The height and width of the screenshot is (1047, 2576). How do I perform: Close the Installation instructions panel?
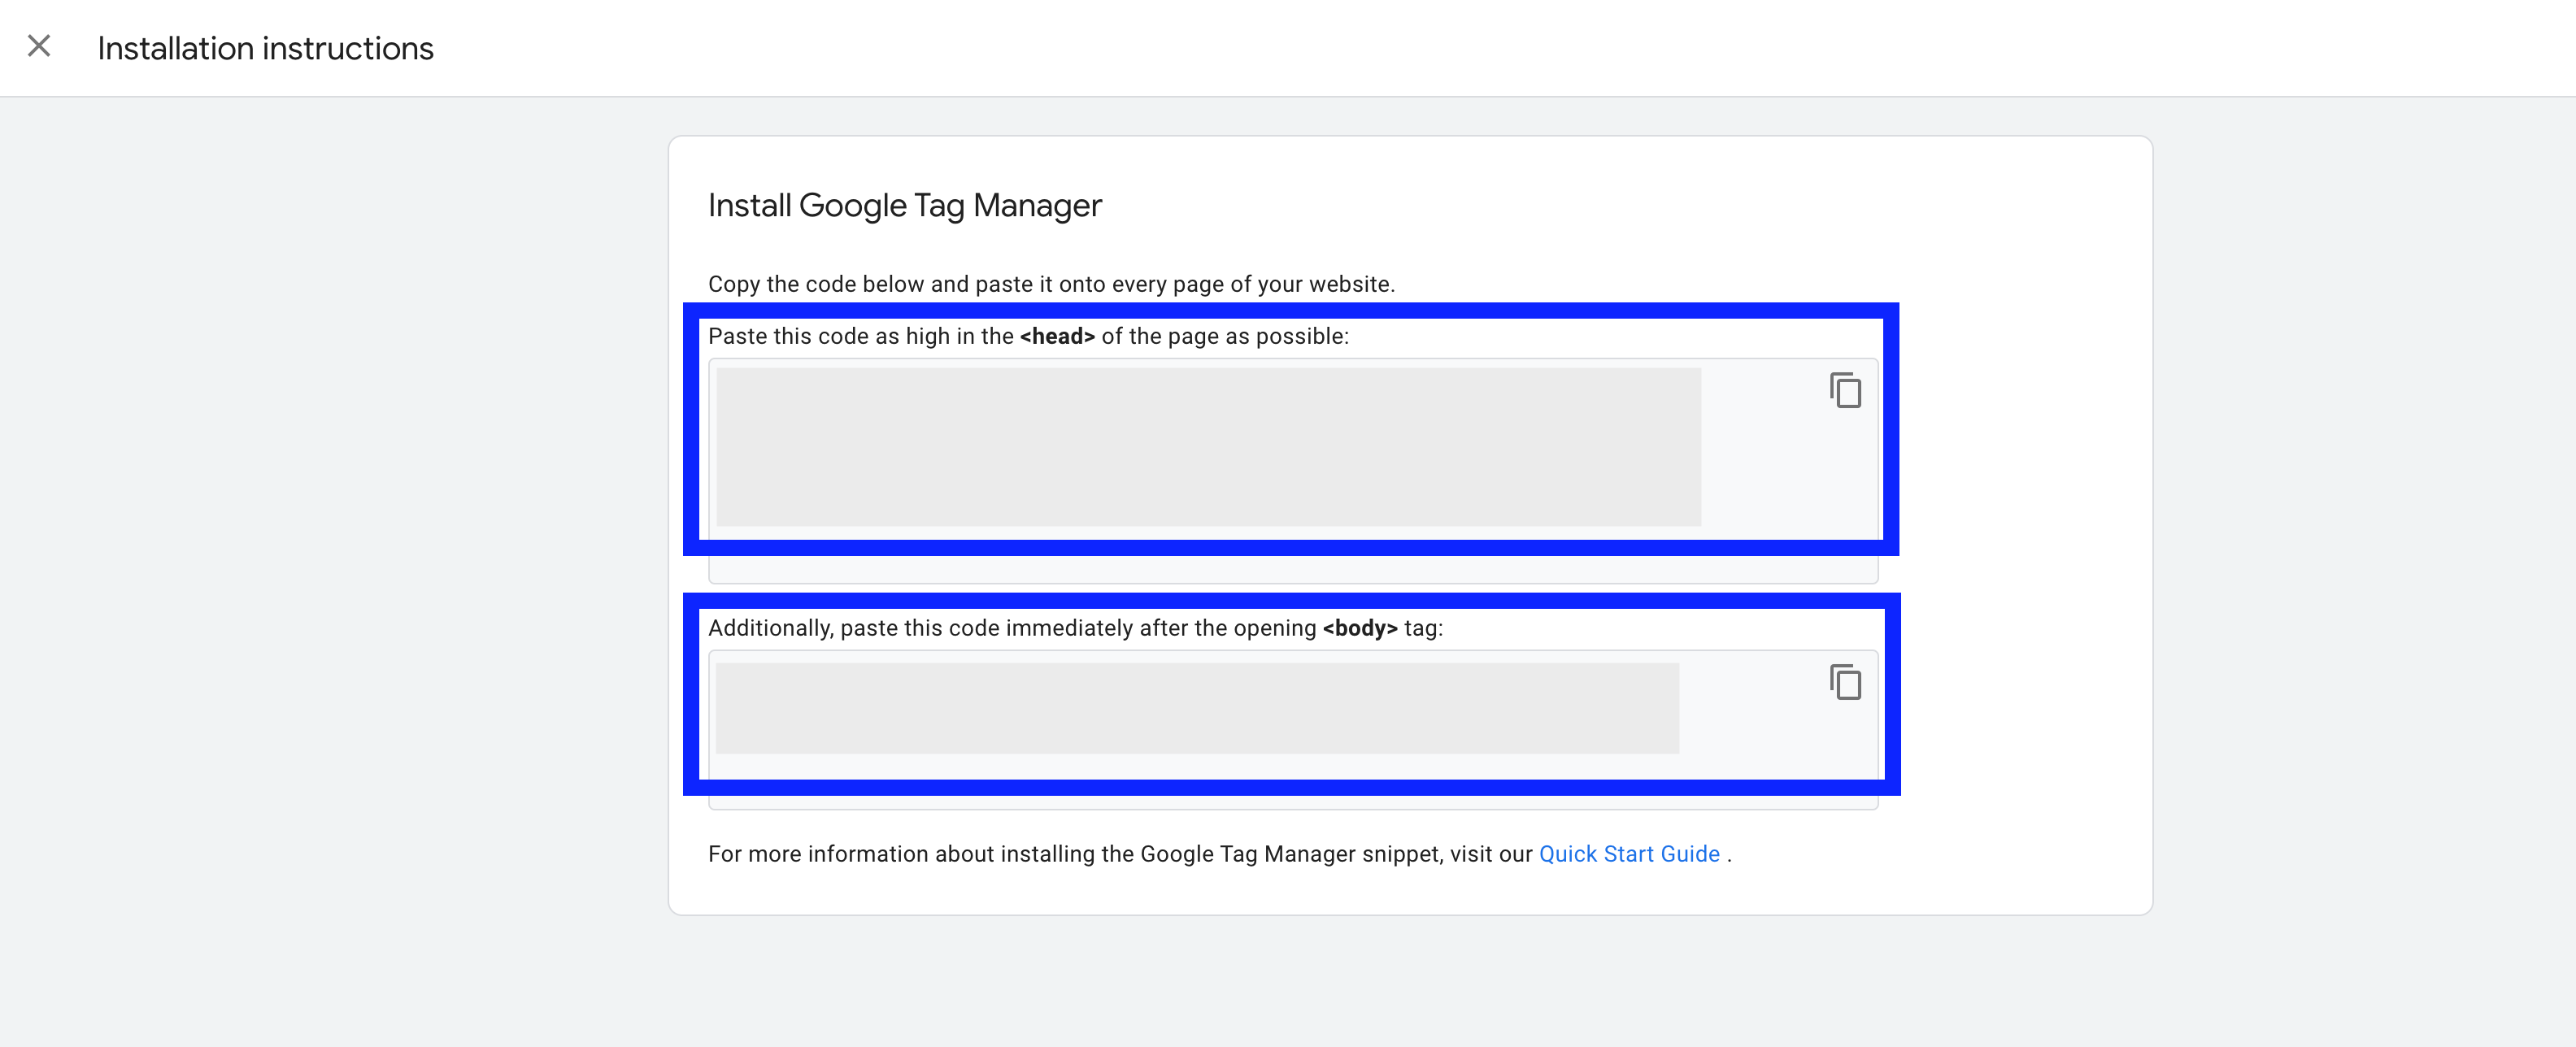coord(39,46)
